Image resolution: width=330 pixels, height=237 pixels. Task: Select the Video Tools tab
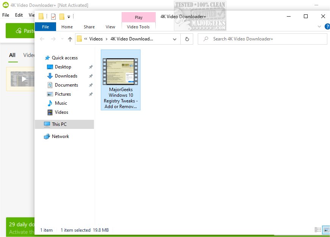point(138,27)
